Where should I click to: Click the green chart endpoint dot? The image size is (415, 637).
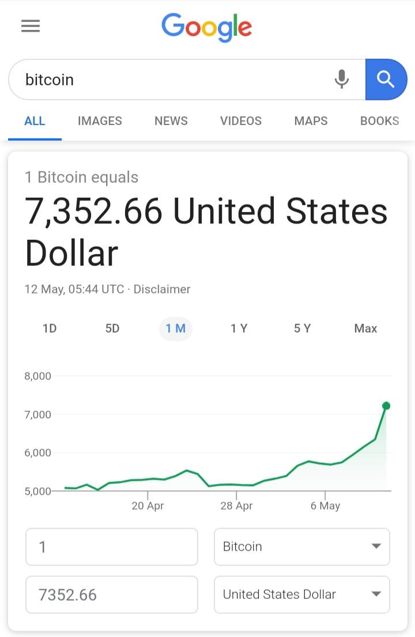coord(386,406)
